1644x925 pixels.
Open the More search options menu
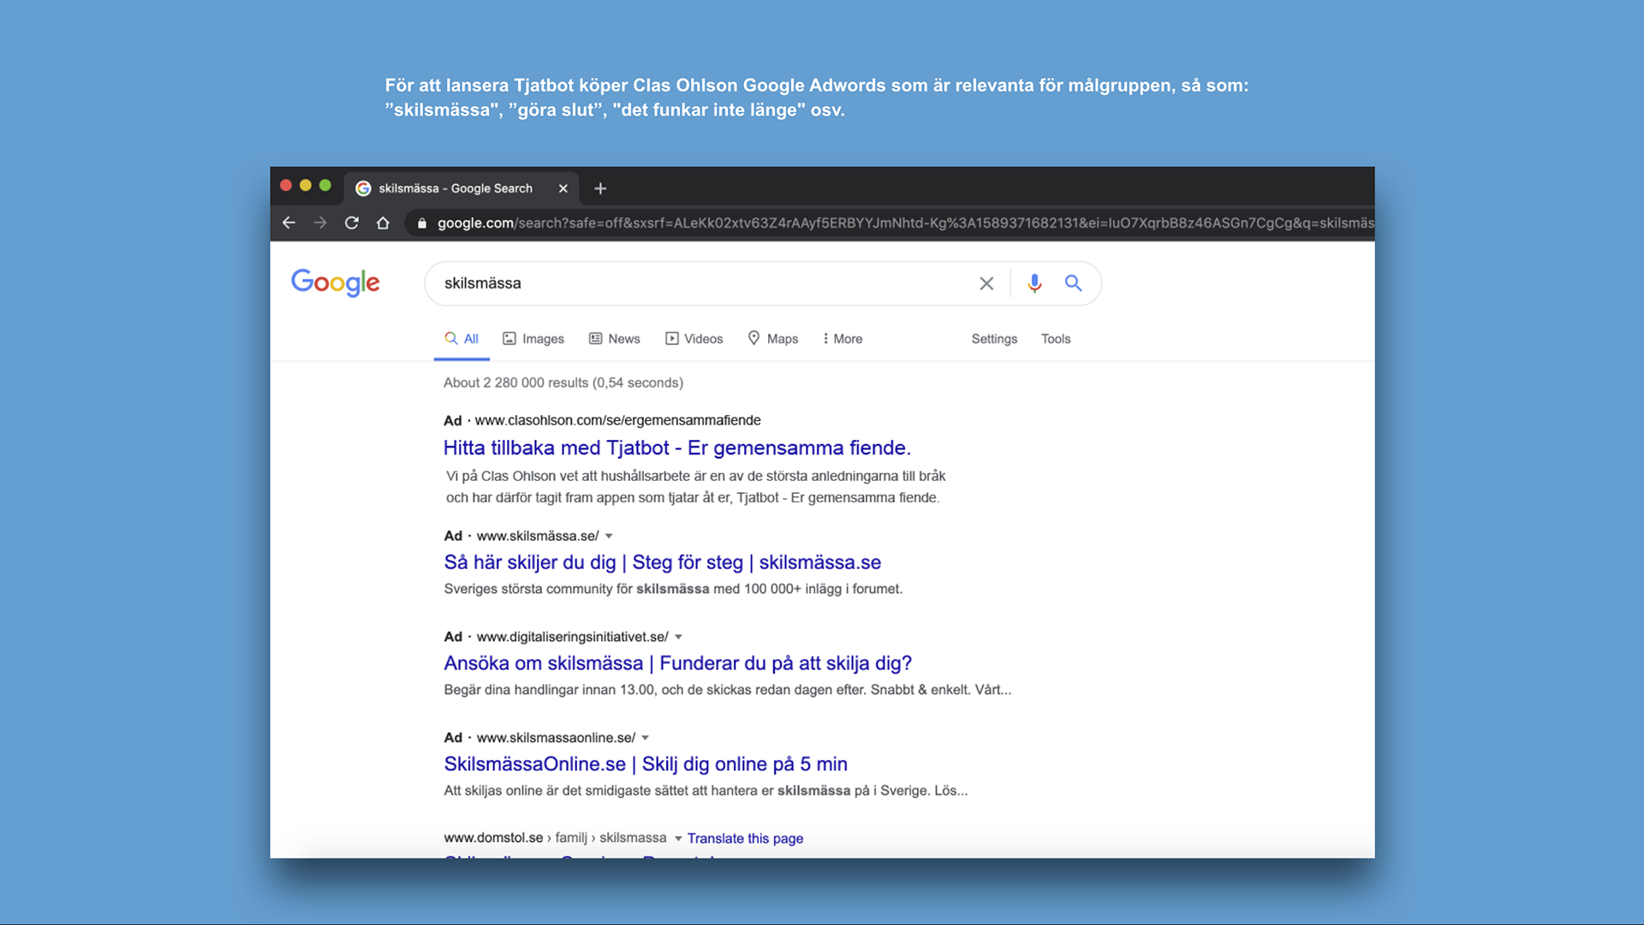tap(843, 339)
